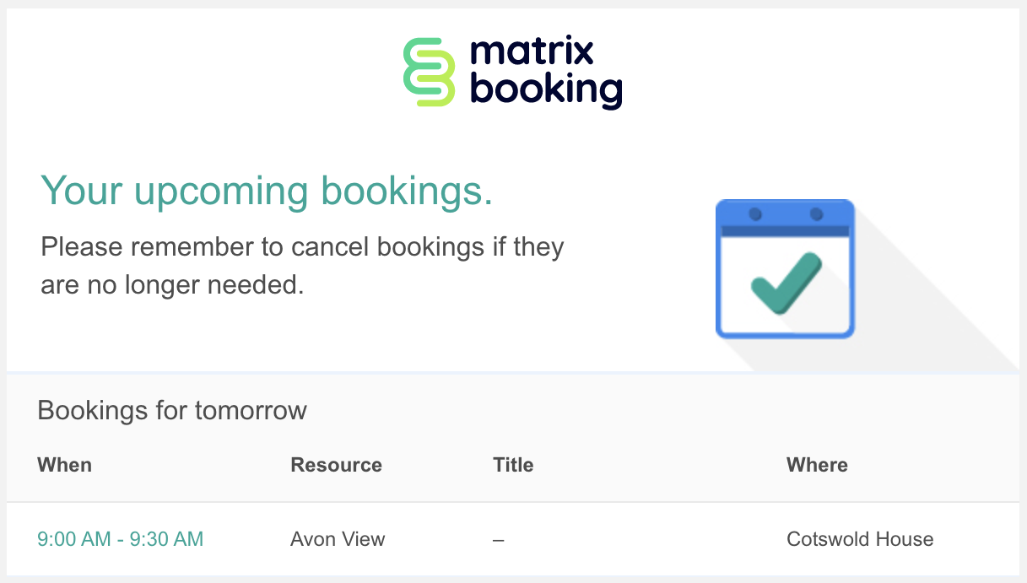Click the 'booking' word in the logo
Viewport: 1027px width, 583px height.
546,89
